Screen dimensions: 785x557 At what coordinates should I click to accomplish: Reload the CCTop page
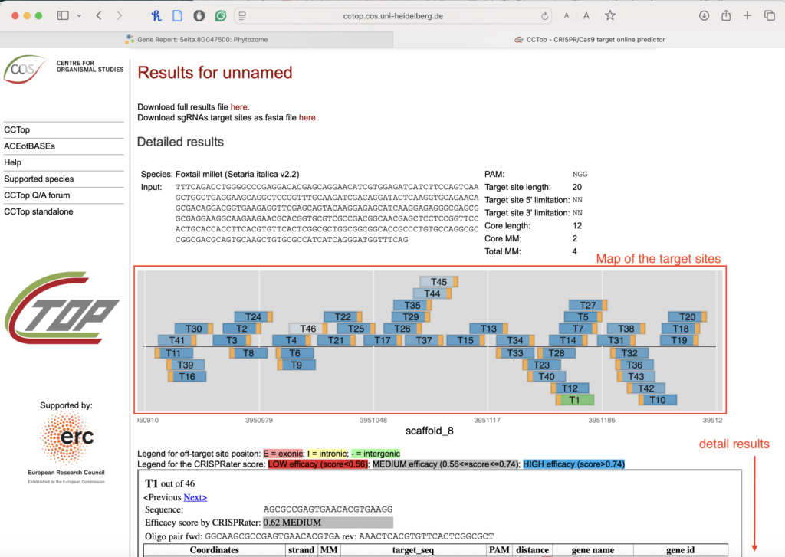(545, 15)
